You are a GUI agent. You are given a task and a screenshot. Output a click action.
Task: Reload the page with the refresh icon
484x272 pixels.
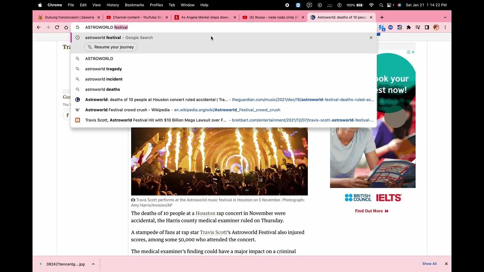click(x=57, y=27)
